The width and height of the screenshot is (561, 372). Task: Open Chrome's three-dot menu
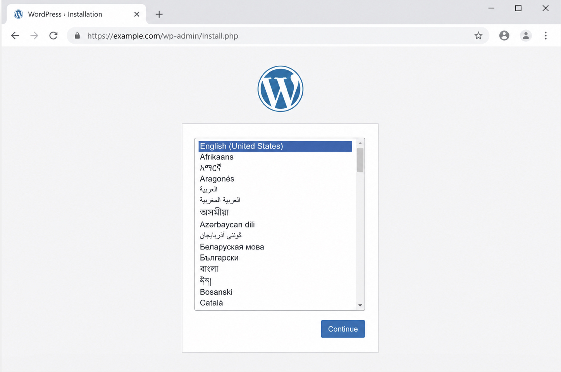(546, 36)
